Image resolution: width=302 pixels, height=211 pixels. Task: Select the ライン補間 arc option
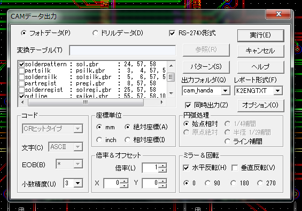[228, 142]
